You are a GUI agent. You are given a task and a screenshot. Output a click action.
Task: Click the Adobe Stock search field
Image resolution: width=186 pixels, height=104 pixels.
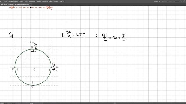170,1
